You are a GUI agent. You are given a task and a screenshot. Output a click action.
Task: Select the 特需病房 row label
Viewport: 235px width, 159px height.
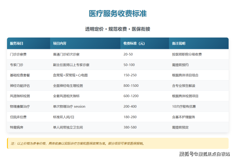(x=17, y=127)
